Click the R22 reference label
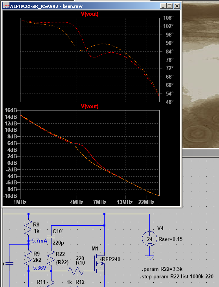 61,254
